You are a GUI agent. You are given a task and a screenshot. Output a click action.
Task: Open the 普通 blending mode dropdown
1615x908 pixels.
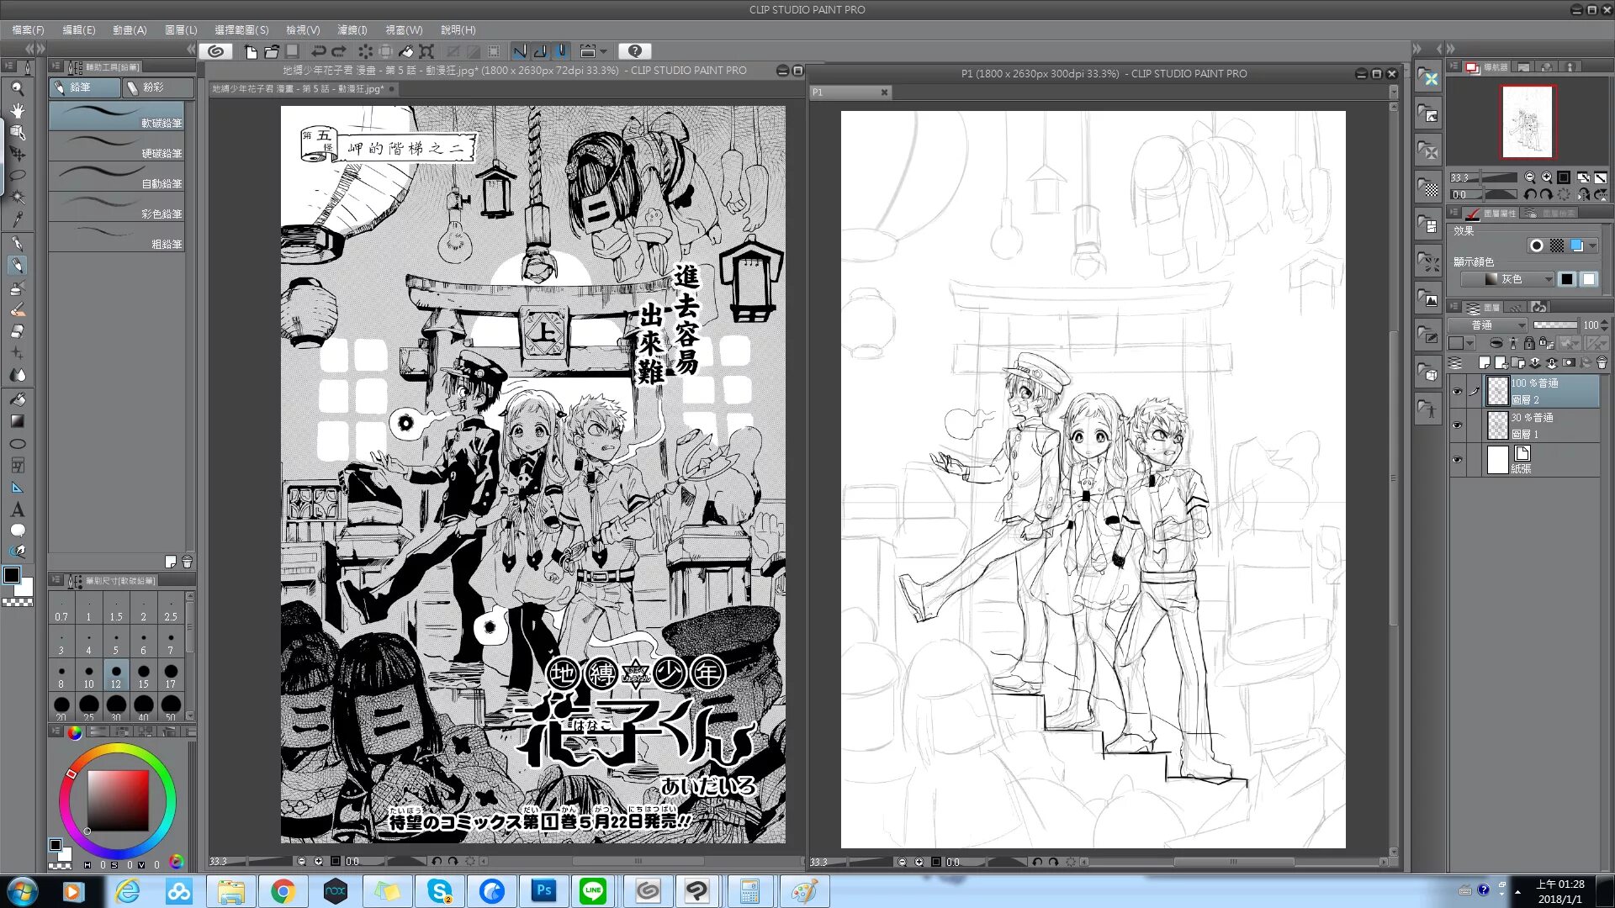tap(1487, 325)
